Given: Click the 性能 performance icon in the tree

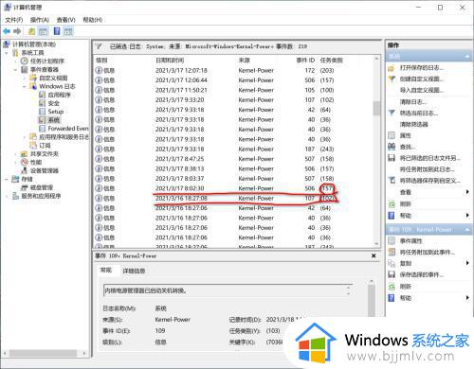Looking at the screenshot, I should pos(25,162).
